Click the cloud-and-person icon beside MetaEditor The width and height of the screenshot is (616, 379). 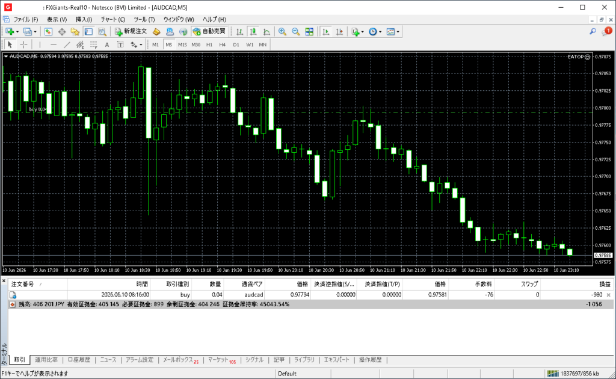tap(170, 32)
